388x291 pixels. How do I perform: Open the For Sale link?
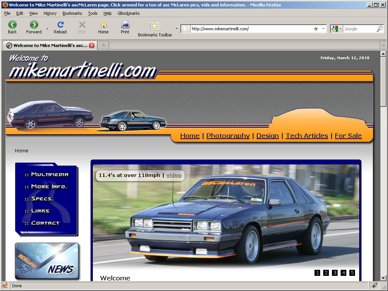[x=348, y=136]
